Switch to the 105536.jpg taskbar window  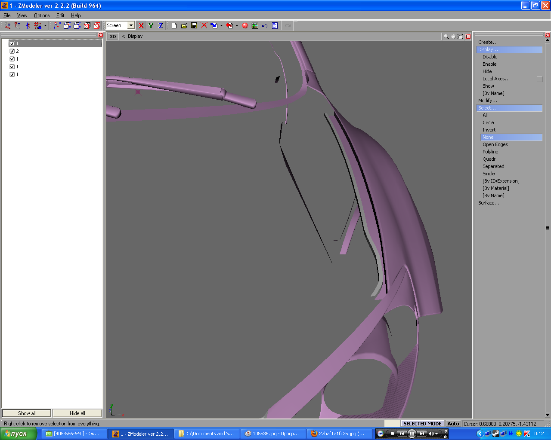[x=273, y=434]
